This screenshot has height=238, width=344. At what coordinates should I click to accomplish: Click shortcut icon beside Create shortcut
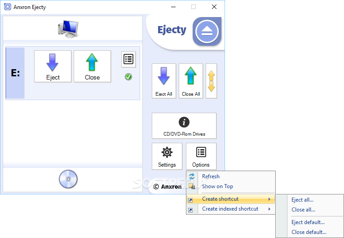[x=190, y=200]
